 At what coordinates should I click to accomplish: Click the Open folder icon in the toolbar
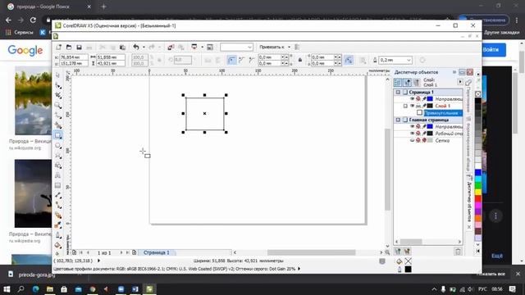(69, 48)
